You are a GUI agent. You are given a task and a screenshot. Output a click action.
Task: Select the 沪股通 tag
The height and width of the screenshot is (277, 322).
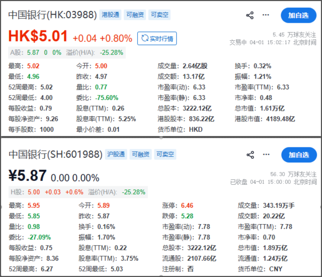click(x=116, y=154)
